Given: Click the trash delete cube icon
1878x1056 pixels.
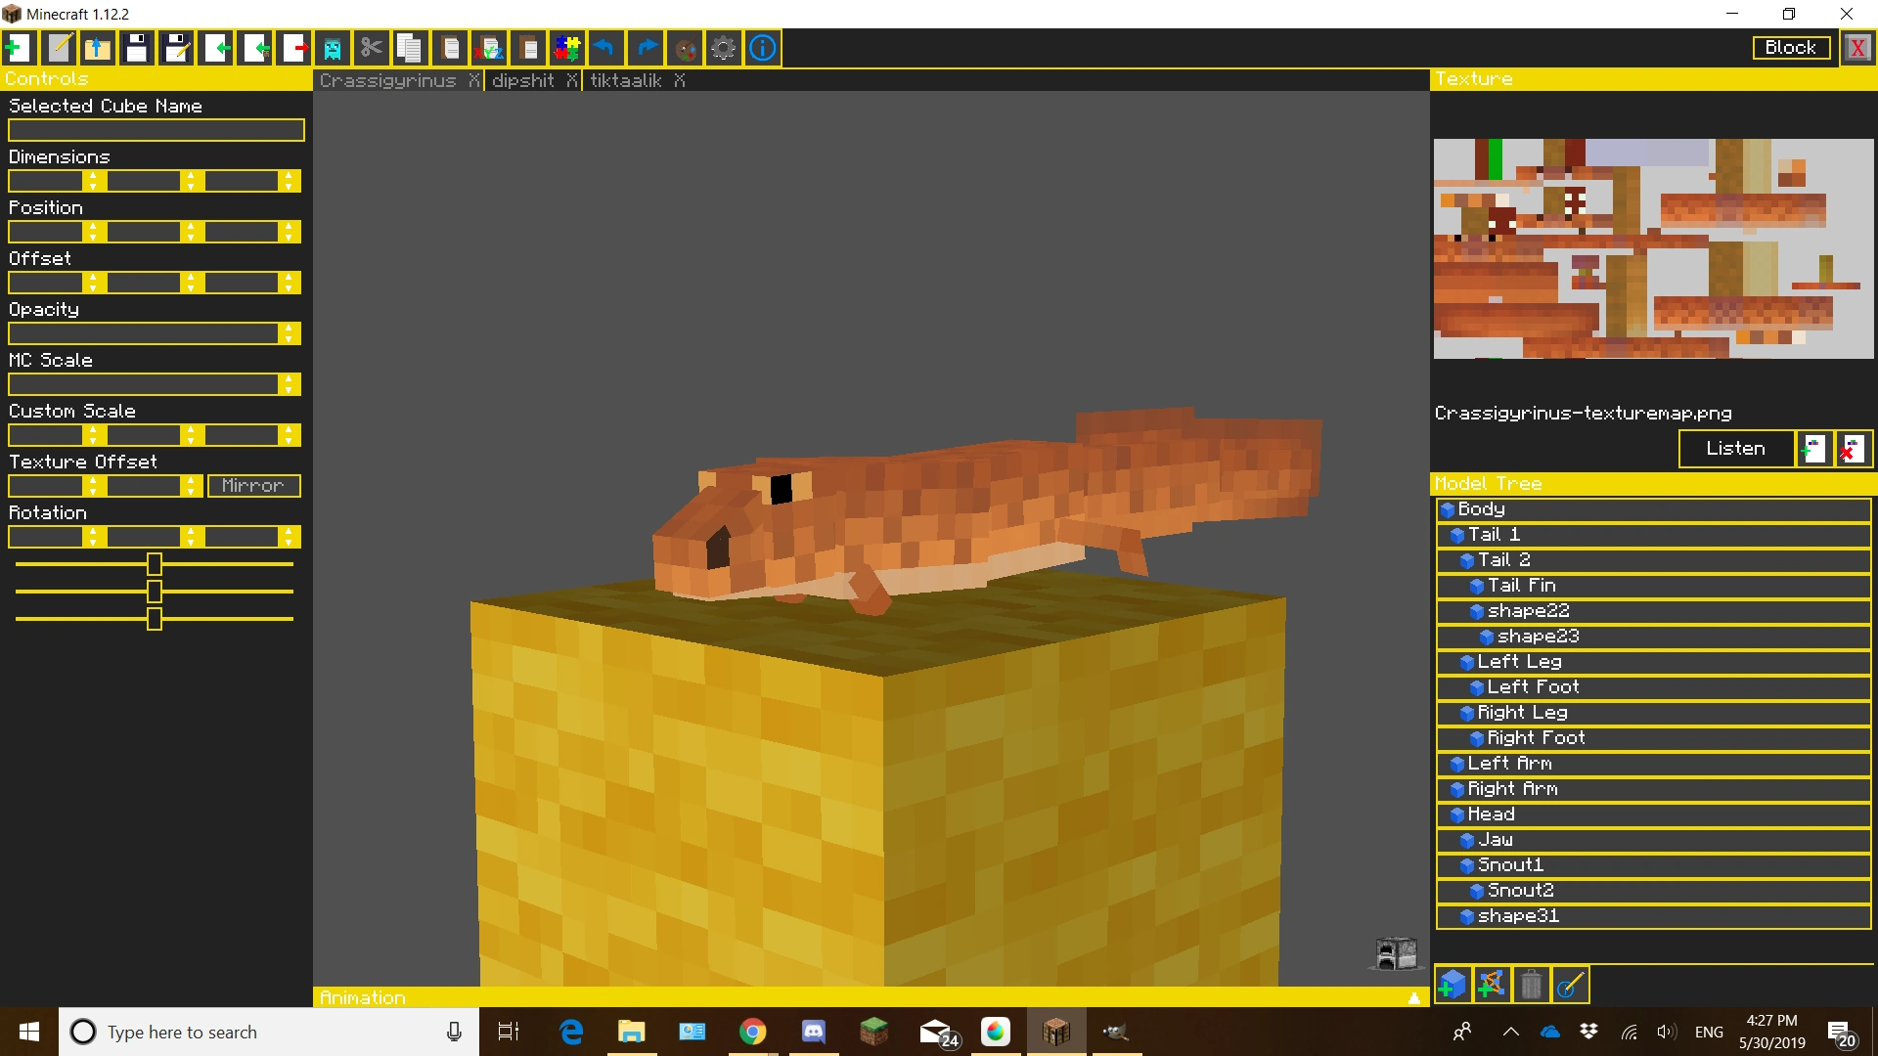Looking at the screenshot, I should (1531, 984).
